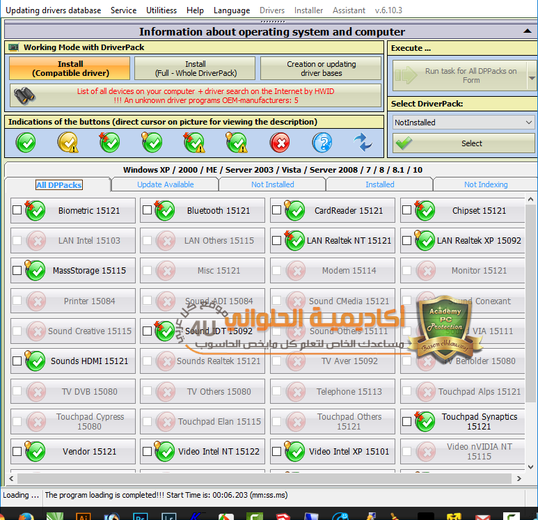Click the yellow warning checkmark indication icon
Image resolution: width=538 pixels, height=520 pixels.
pos(68,143)
